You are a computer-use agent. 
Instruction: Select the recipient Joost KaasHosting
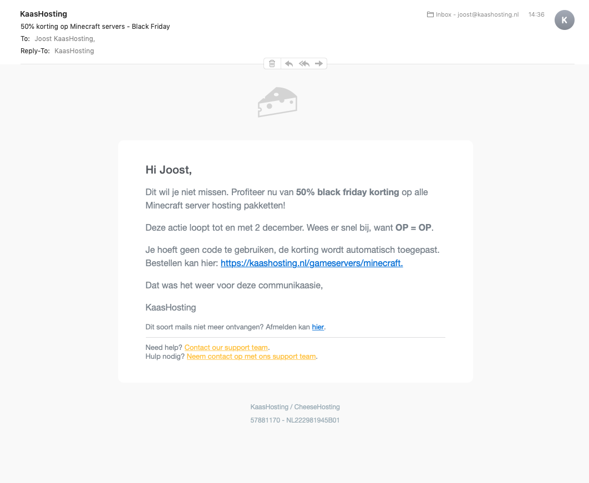[64, 39]
